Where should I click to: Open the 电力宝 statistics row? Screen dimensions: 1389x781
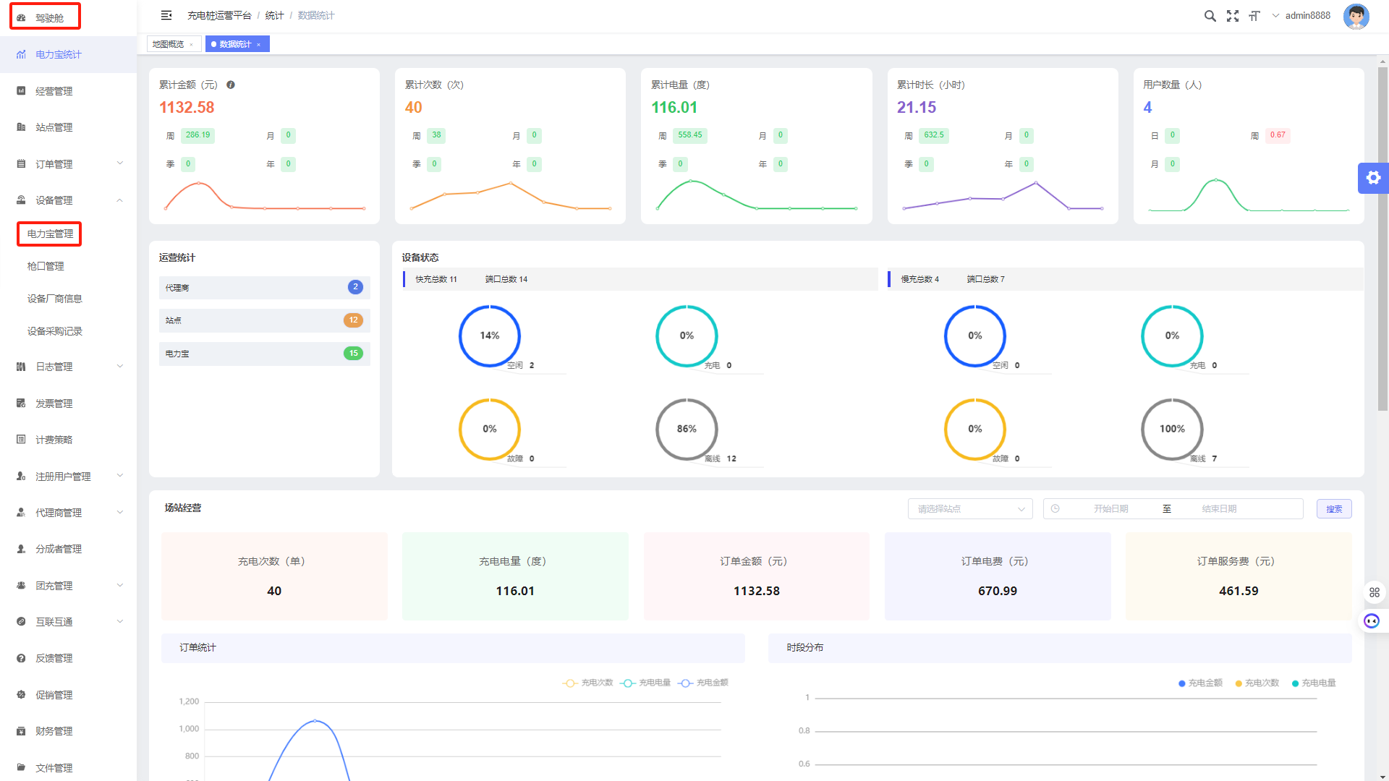[x=264, y=354]
